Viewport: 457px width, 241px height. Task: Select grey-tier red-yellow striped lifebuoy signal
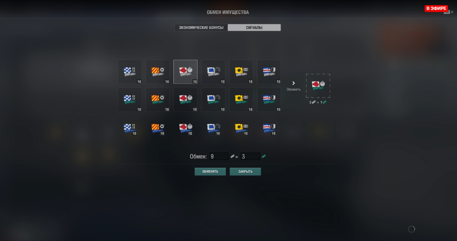pyautogui.click(x=158, y=72)
